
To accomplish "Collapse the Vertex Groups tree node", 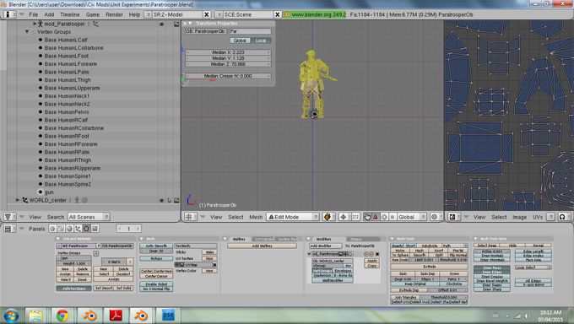I will pos(27,32).
